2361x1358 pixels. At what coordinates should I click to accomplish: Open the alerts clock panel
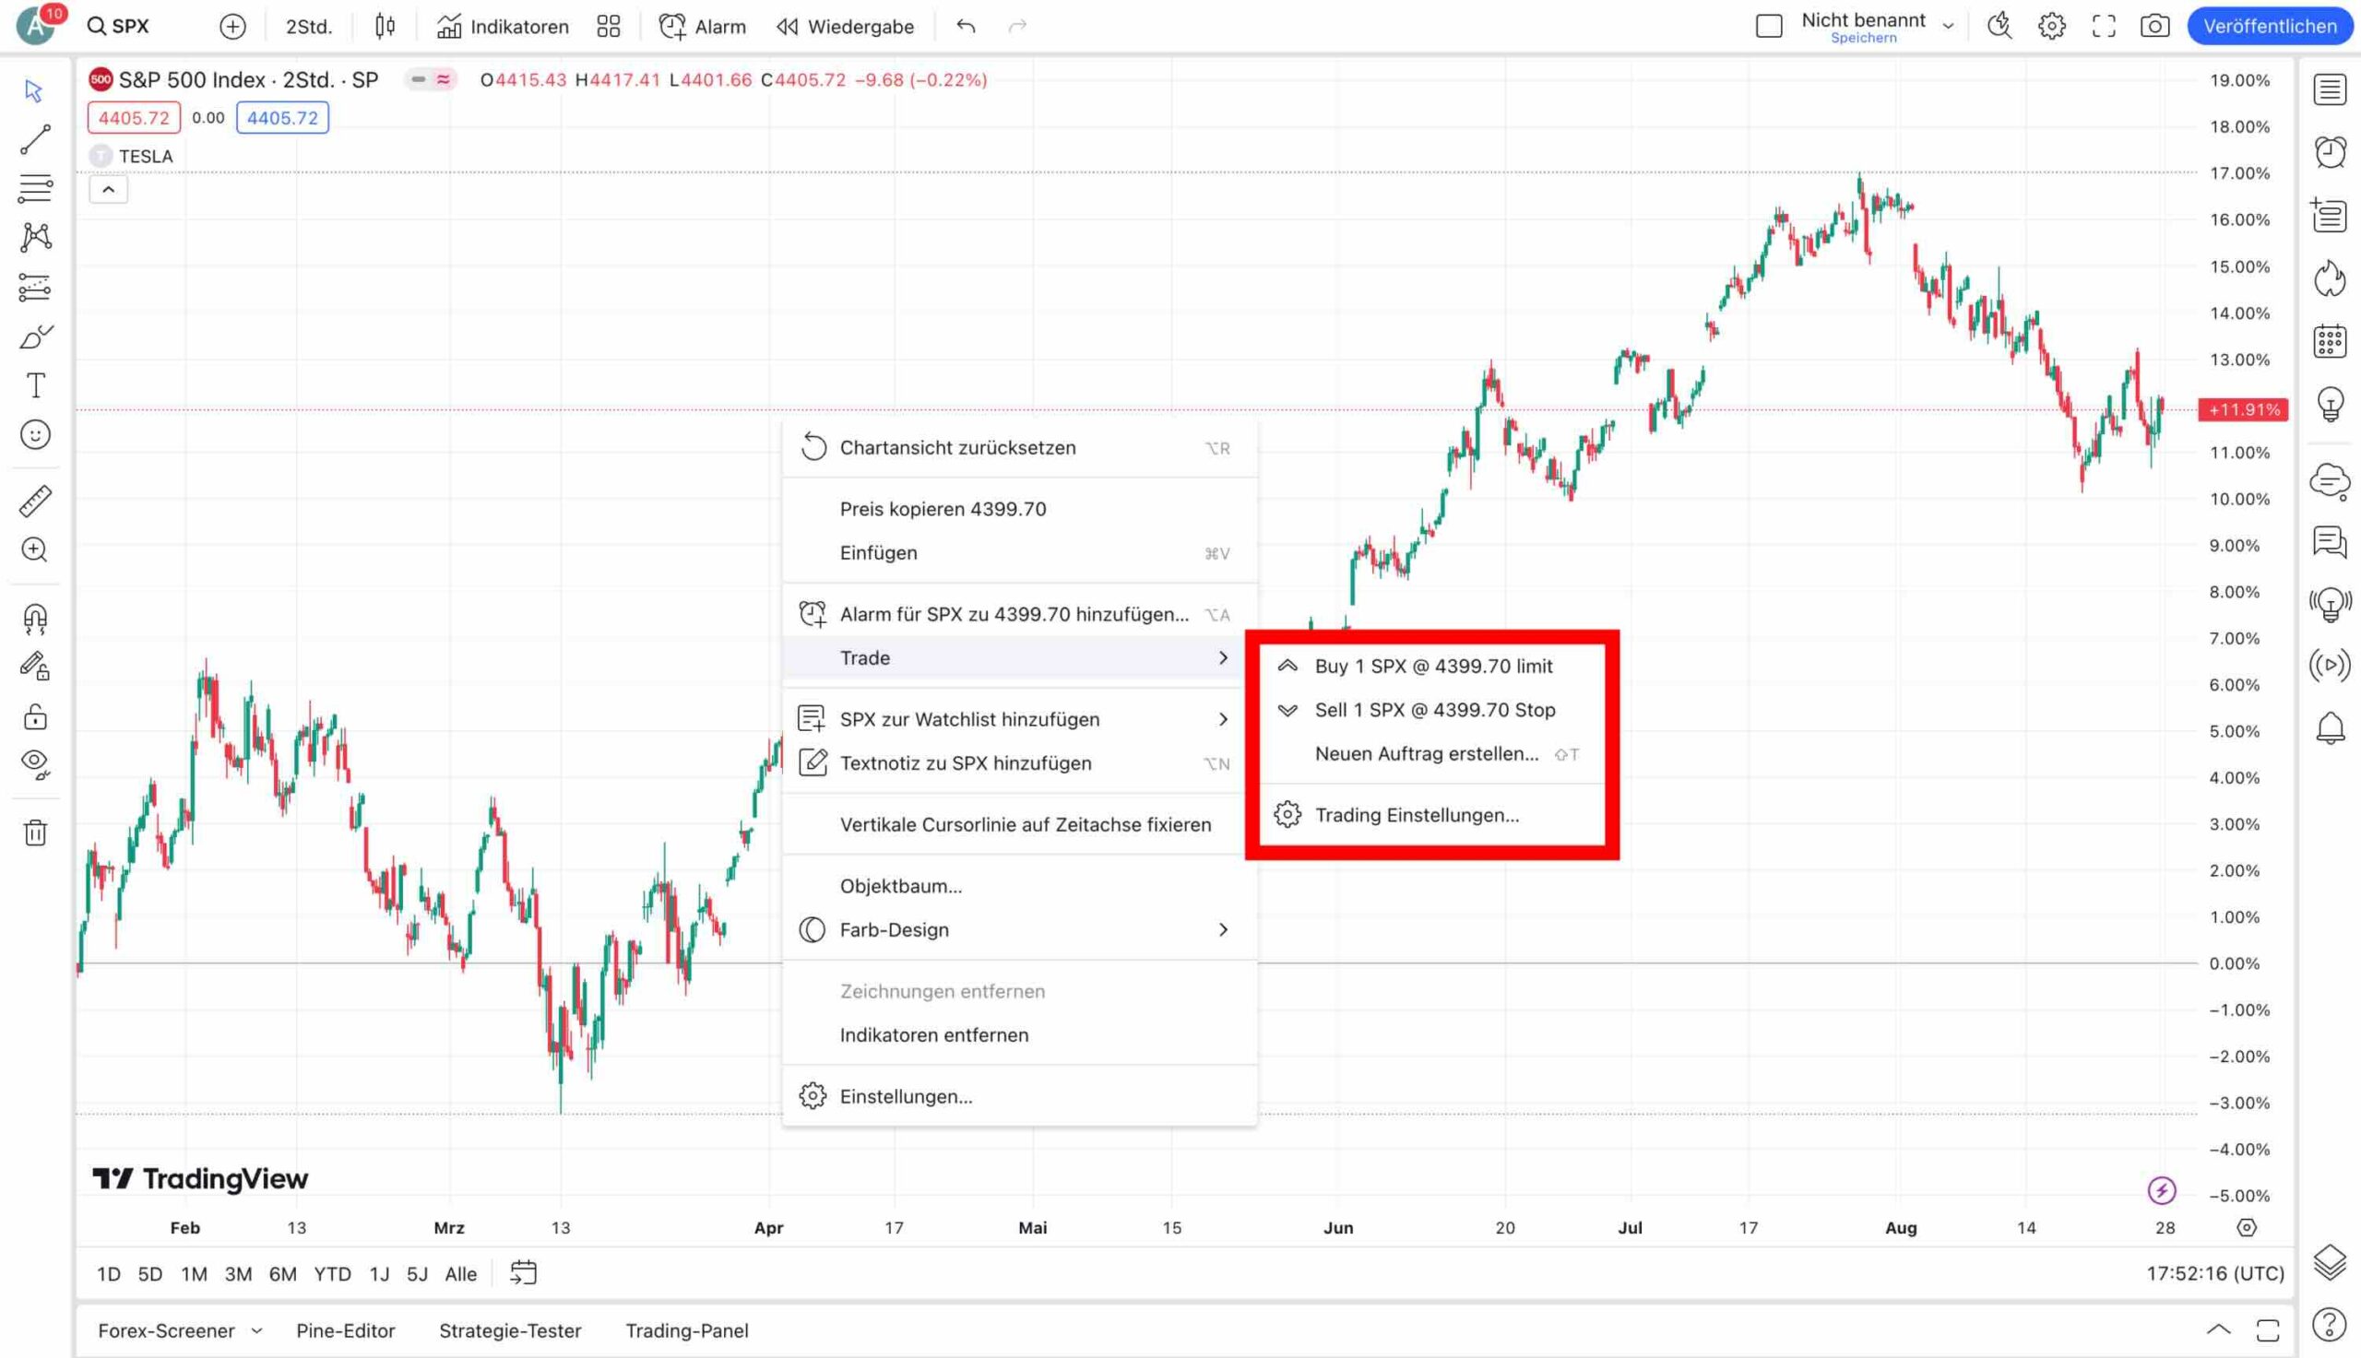pyautogui.click(x=2330, y=152)
